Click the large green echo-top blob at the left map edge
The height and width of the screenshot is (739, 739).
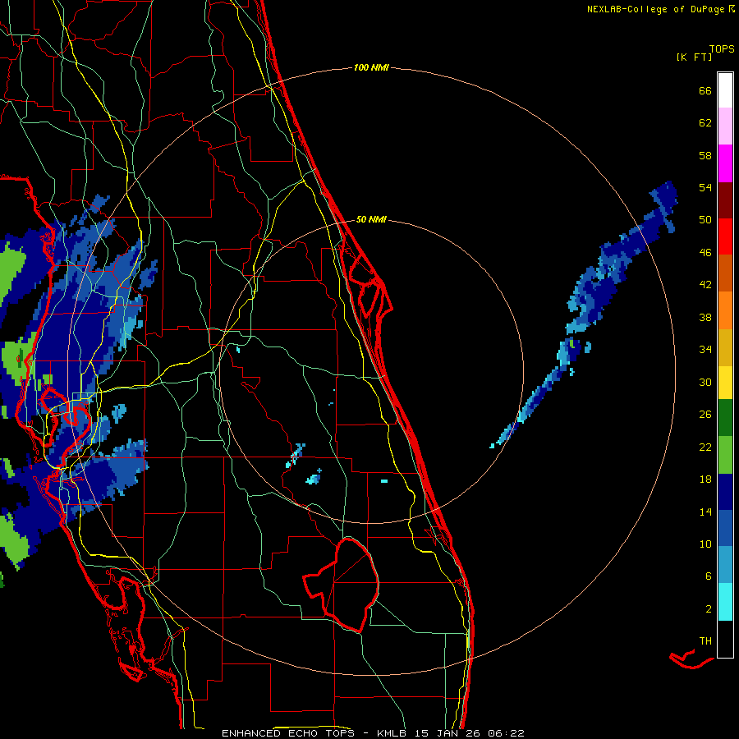coord(11,269)
